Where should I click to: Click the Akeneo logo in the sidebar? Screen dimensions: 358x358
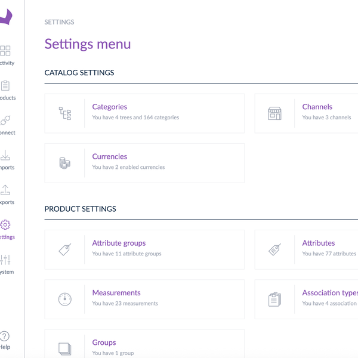5,18
